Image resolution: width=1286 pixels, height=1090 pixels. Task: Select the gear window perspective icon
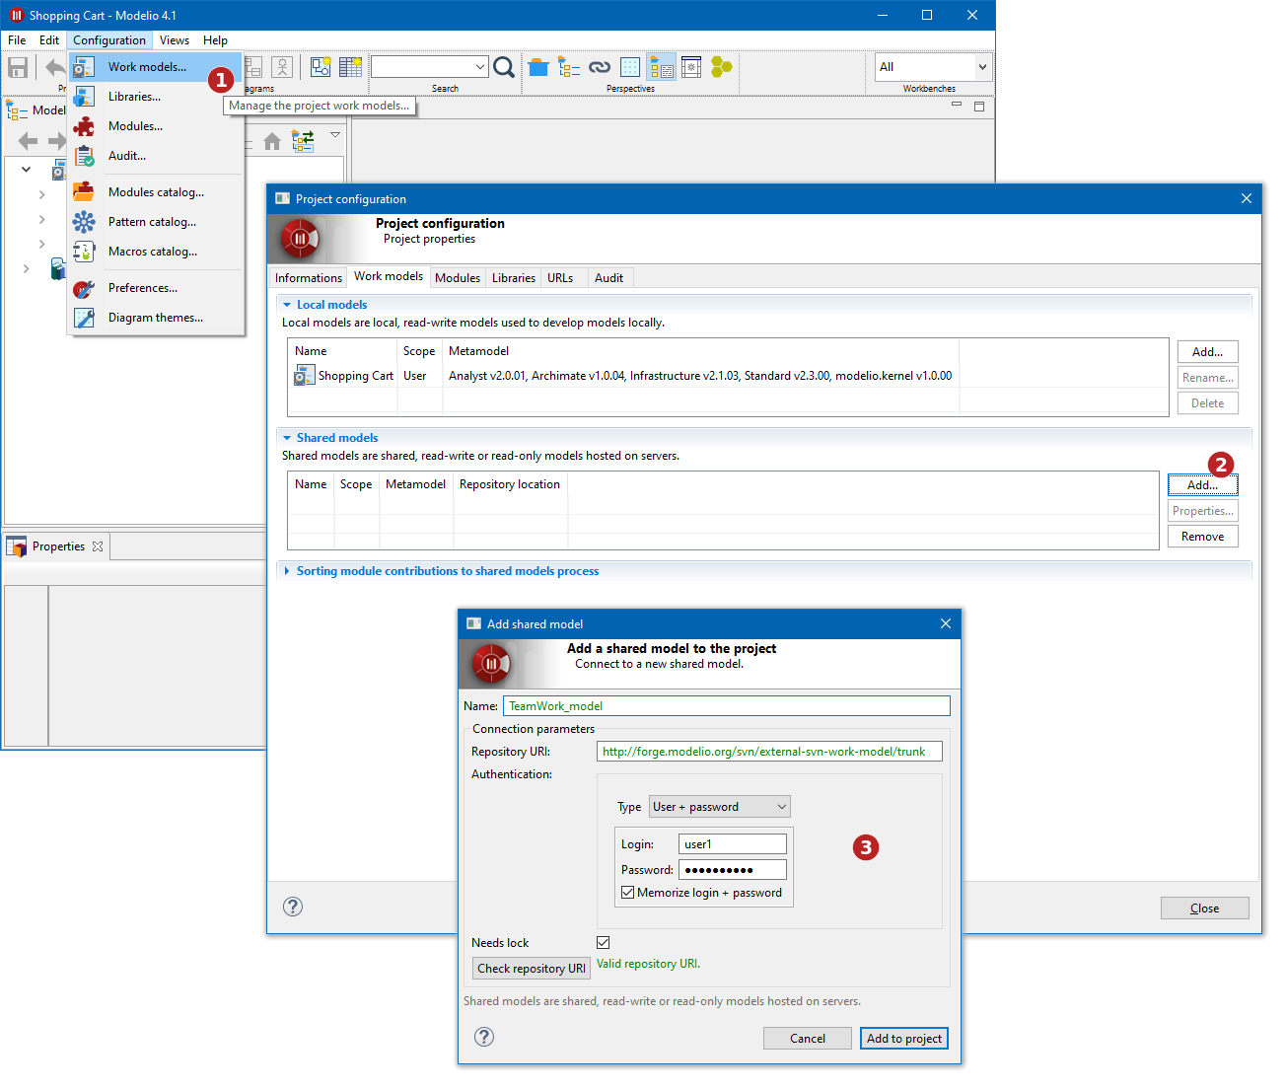coord(691,67)
